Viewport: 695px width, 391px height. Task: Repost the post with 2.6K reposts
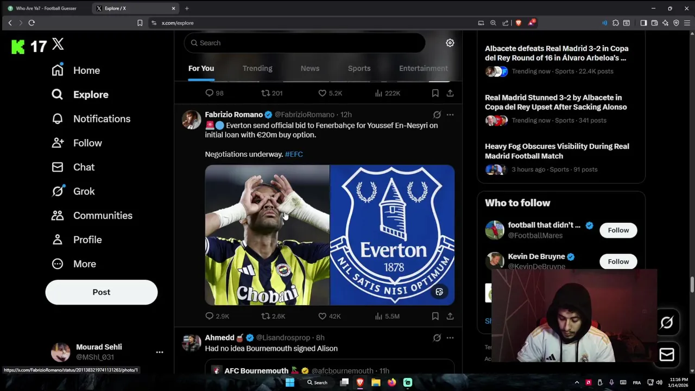(x=266, y=316)
